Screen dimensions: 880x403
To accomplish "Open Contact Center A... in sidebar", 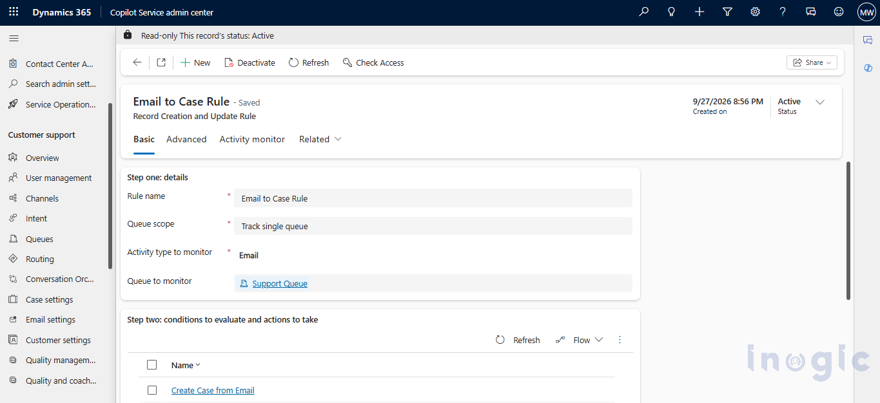I will pos(58,64).
